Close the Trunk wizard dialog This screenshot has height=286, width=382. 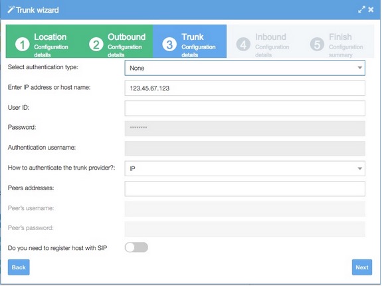371,9
